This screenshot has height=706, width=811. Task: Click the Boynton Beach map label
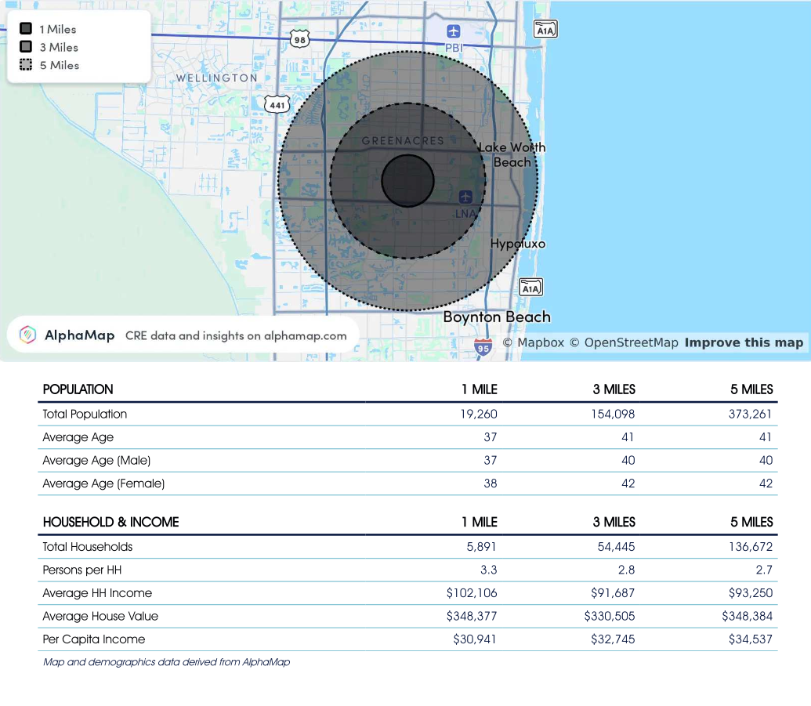pyautogui.click(x=497, y=317)
